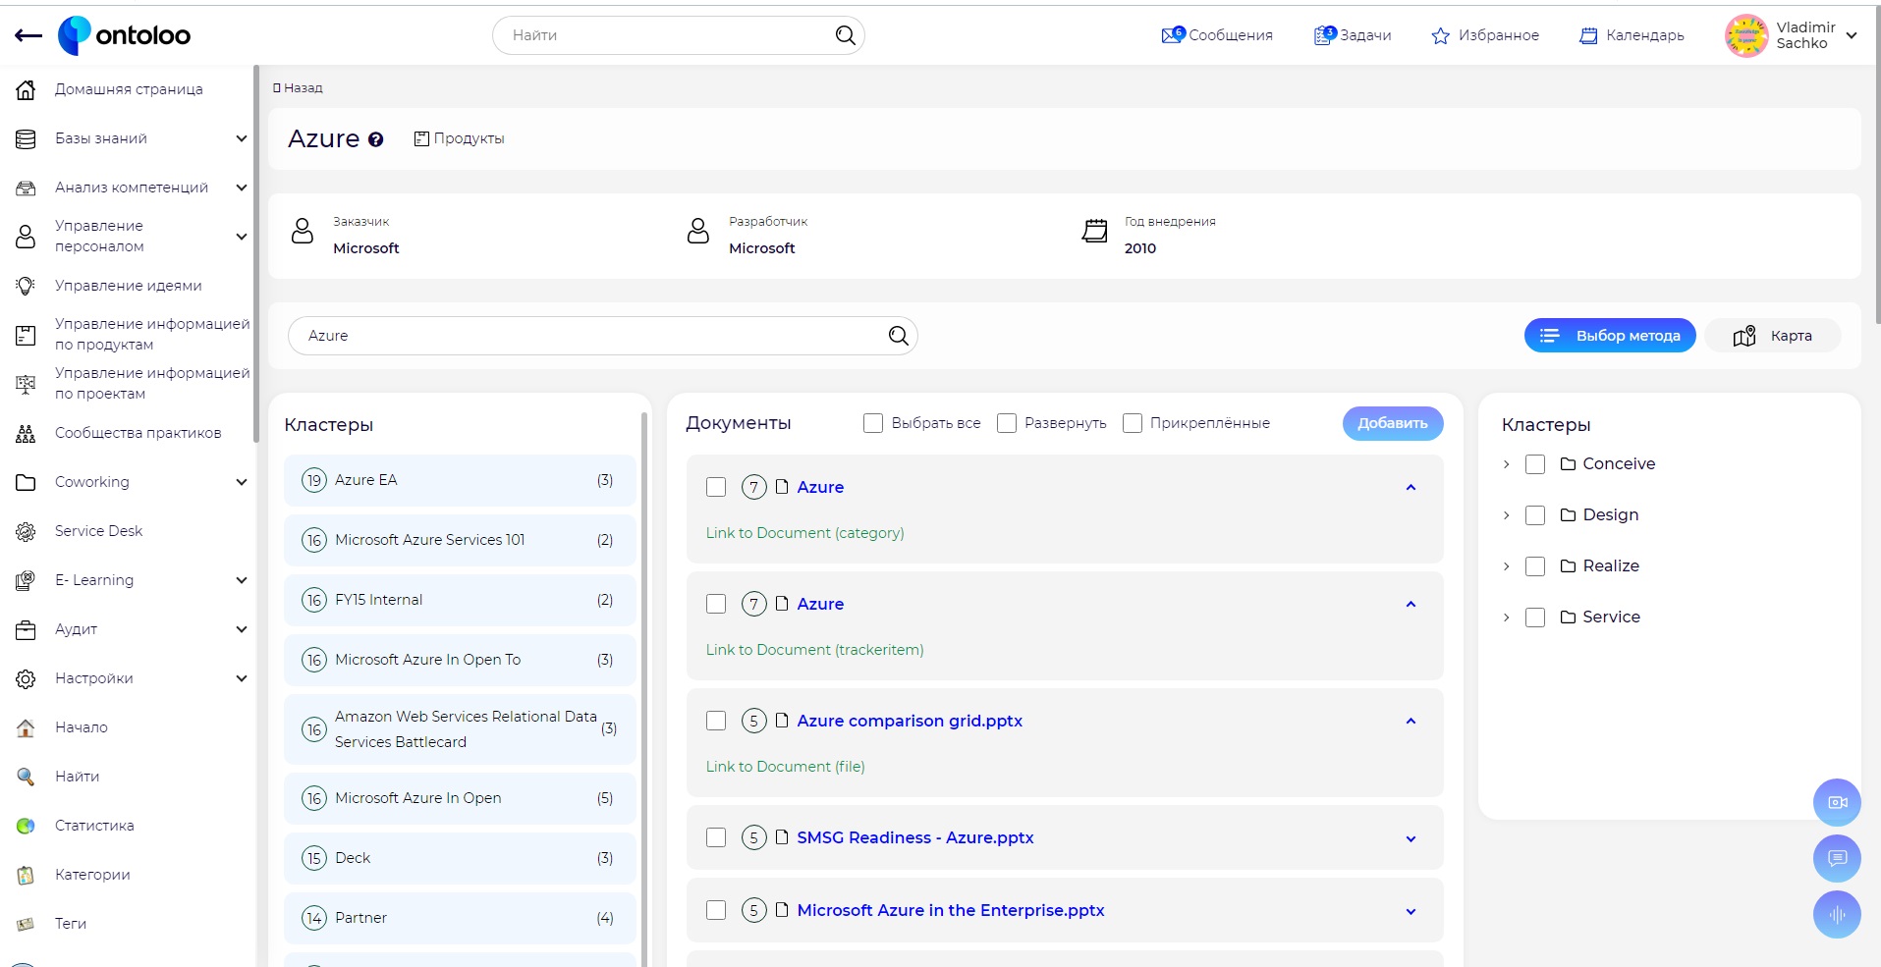Expand the Conceive cluster tree node
1881x967 pixels.
pos(1506,464)
